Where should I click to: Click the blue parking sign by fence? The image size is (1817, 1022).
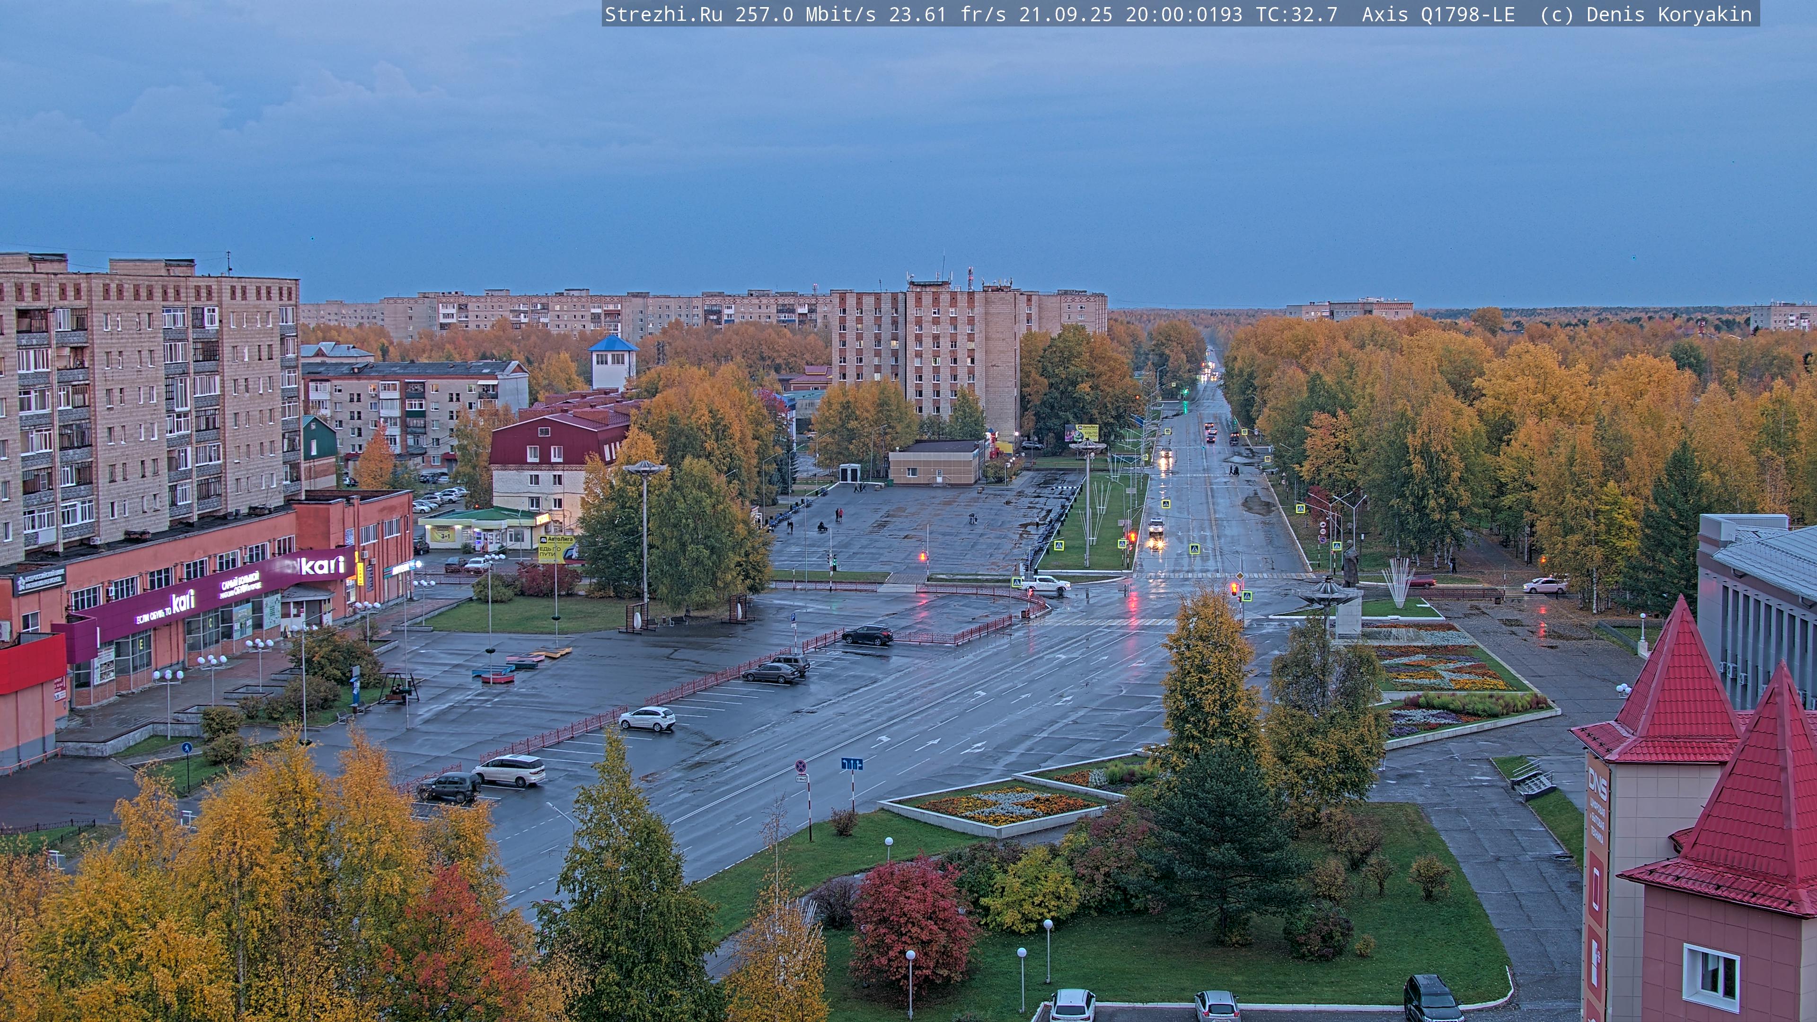coord(794,618)
